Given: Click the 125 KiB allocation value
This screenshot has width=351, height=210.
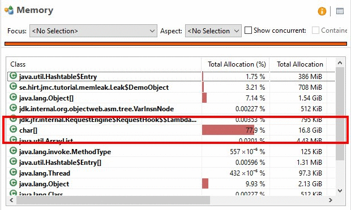Looking at the screenshot, I should [311, 151].
